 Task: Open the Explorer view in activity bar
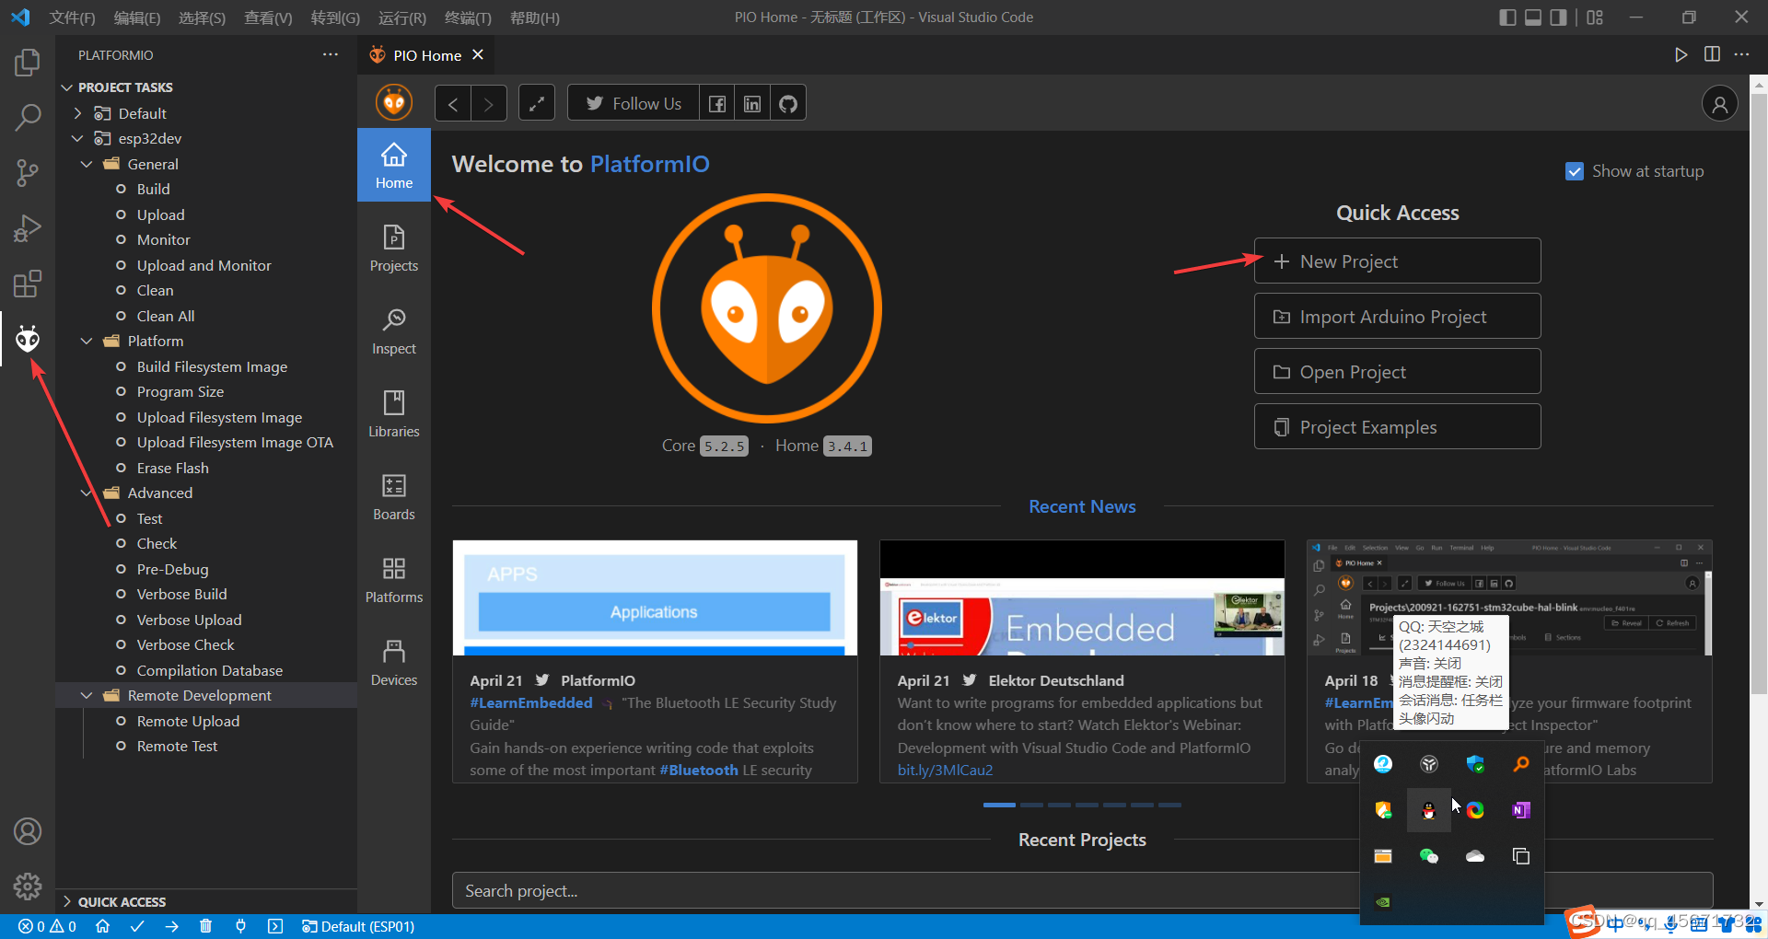[28, 63]
